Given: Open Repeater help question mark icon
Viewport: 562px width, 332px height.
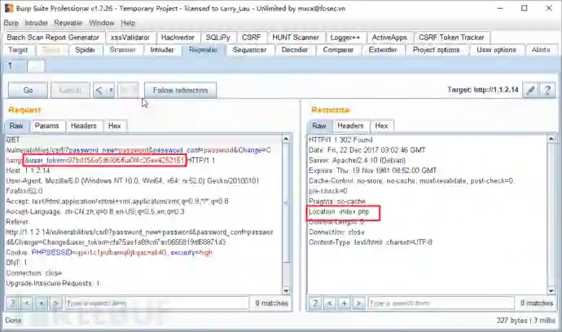Looking at the screenshot, I should (547, 90).
